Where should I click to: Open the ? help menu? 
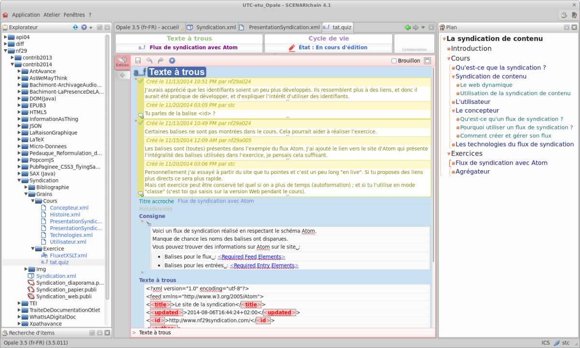pyautogui.click(x=90, y=15)
